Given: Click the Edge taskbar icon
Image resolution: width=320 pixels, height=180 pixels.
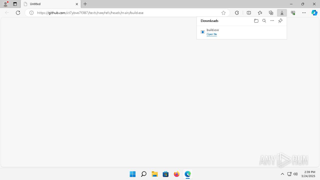Looking at the screenshot, I should (x=188, y=174).
